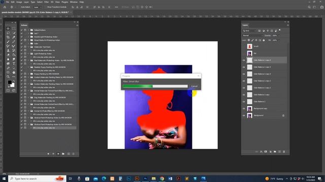Toggle Quick Mask mode icon

click(x=8, y=90)
